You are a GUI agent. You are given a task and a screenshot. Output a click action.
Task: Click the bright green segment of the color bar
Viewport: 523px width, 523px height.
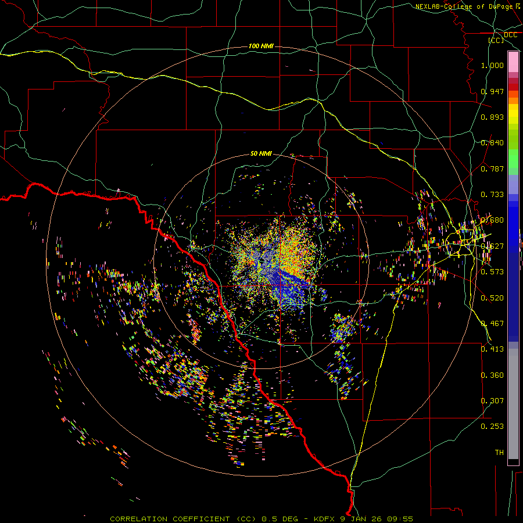pyautogui.click(x=513, y=159)
